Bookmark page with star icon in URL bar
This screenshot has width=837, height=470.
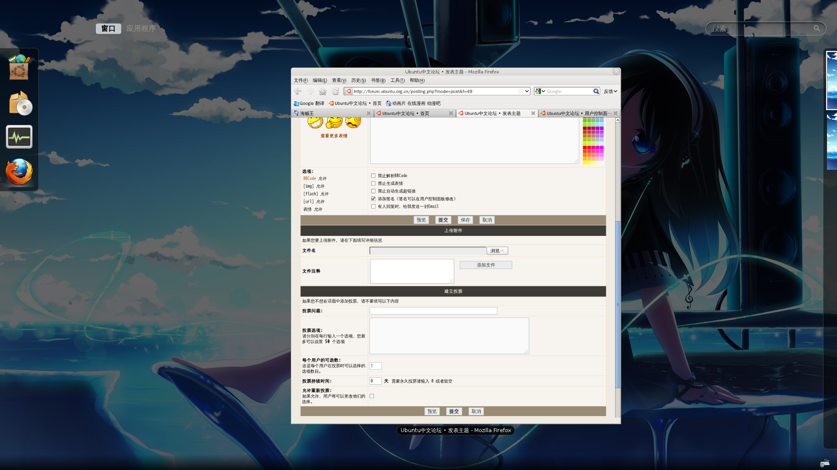coord(520,91)
